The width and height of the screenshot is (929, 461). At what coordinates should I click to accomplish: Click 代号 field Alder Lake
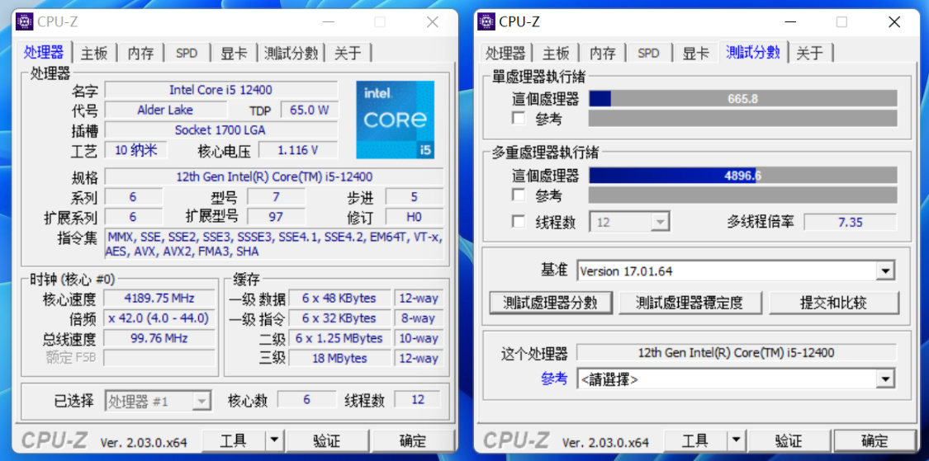(x=165, y=110)
